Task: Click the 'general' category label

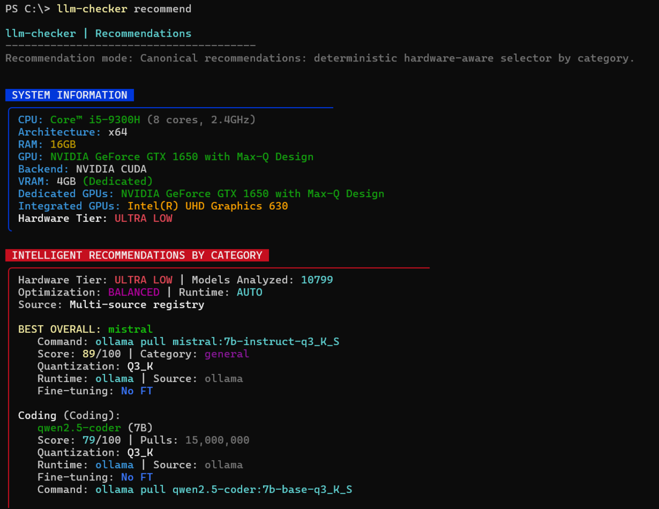Action: click(227, 354)
